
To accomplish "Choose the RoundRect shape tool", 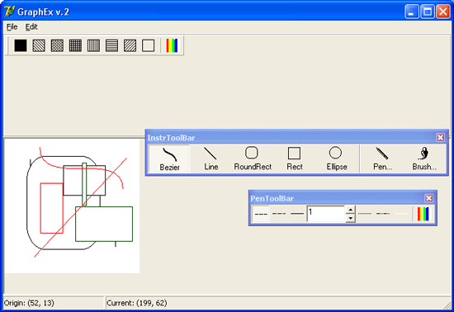I will pyautogui.click(x=253, y=158).
